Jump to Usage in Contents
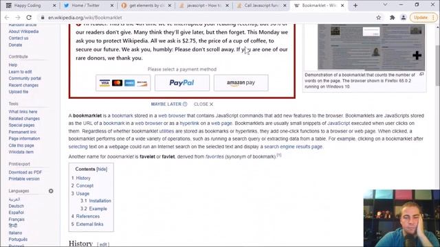This screenshot has height=247, width=440. pos(82,193)
